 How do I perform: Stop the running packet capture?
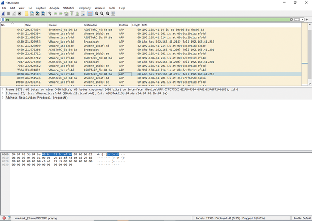(8, 13)
